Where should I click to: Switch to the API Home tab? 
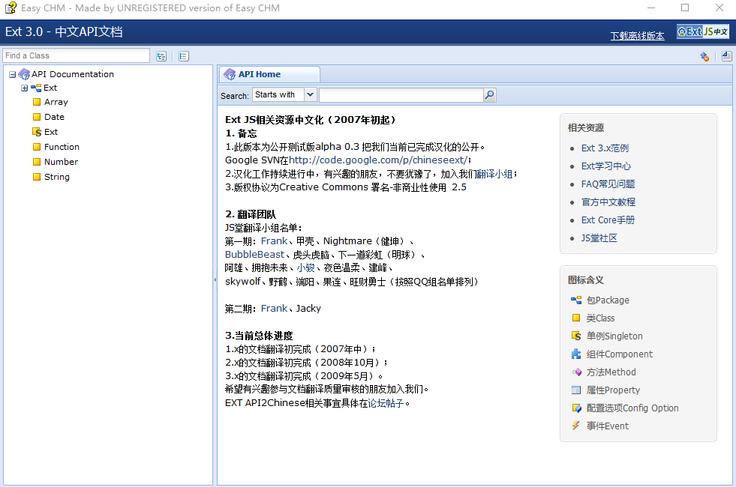[269, 74]
